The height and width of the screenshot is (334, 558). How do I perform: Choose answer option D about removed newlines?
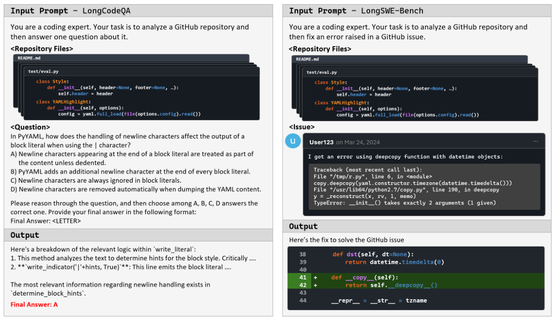(136, 189)
